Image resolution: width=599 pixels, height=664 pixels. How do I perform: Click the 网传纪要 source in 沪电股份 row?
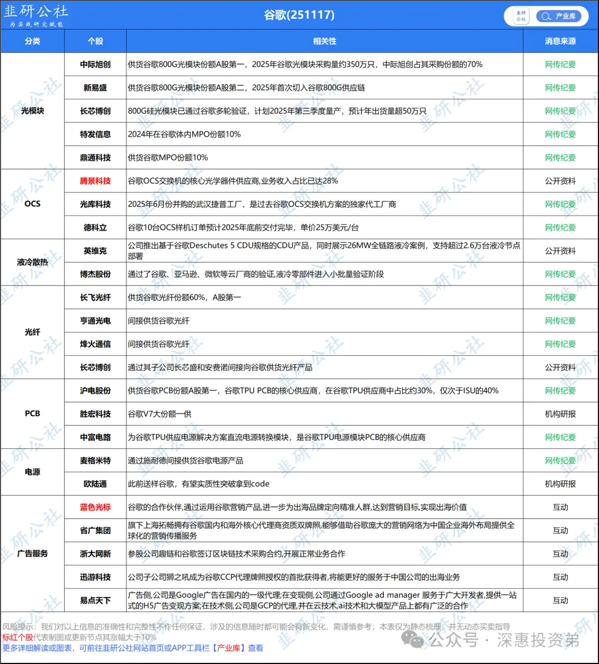coord(560,390)
